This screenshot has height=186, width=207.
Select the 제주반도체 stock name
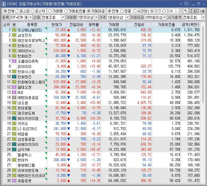click(x=26, y=113)
